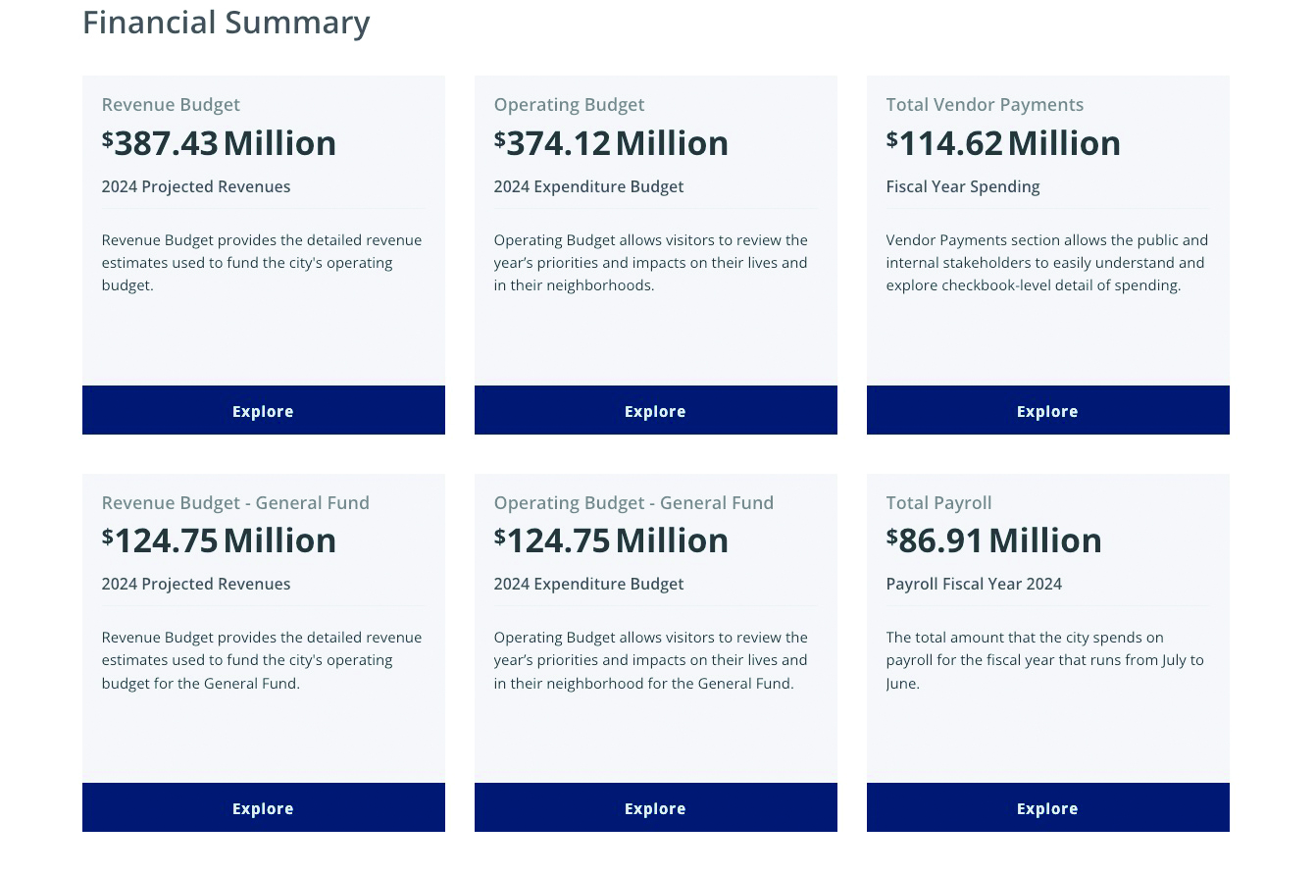Click Explore under Operating Budget - General Fund
The height and width of the screenshot is (874, 1316).
click(x=655, y=807)
